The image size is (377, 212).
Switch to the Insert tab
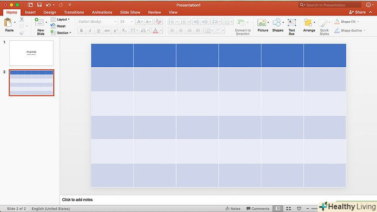(x=30, y=12)
